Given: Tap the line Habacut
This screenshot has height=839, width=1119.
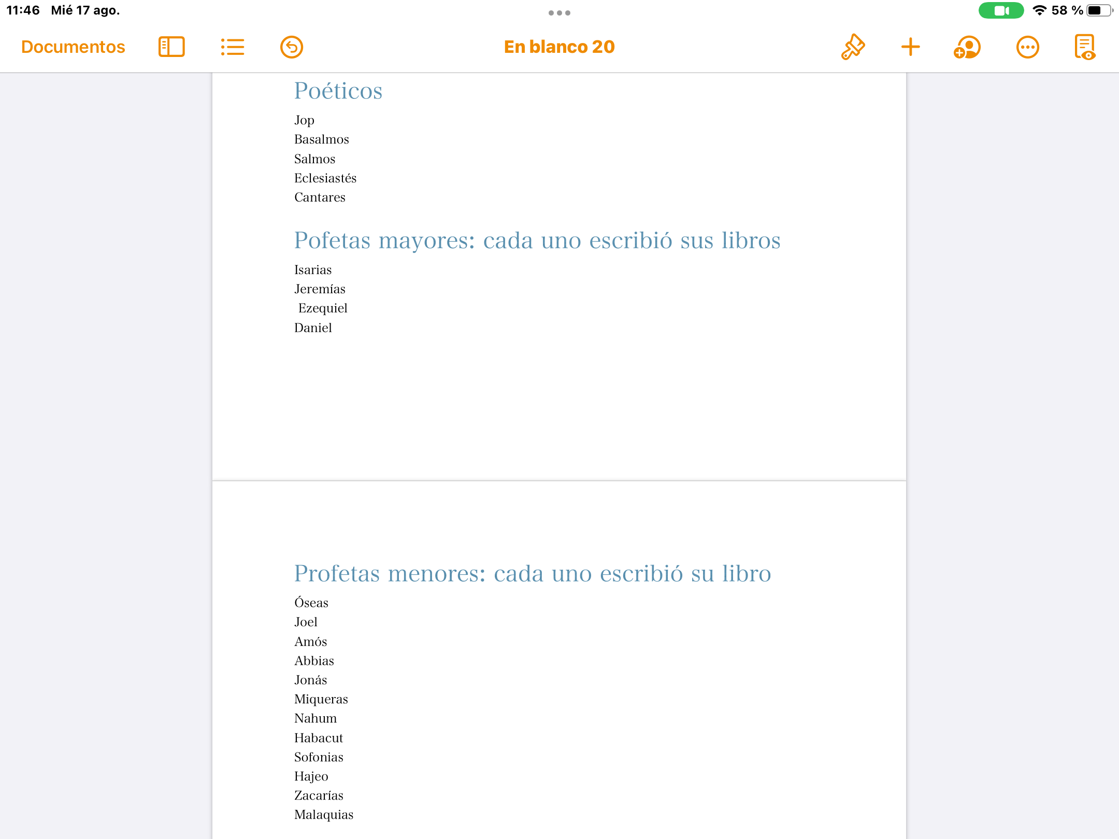Looking at the screenshot, I should click(x=319, y=738).
